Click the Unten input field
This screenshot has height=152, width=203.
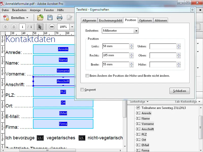tap(163, 46)
